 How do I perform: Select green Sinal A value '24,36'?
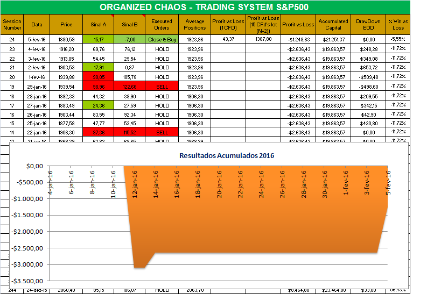(99, 105)
